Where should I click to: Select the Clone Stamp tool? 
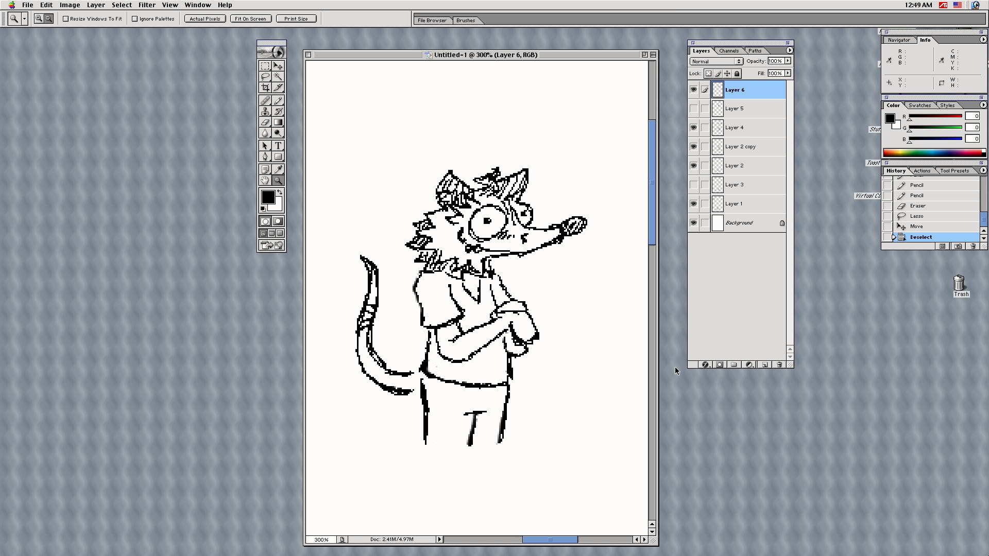pos(265,111)
